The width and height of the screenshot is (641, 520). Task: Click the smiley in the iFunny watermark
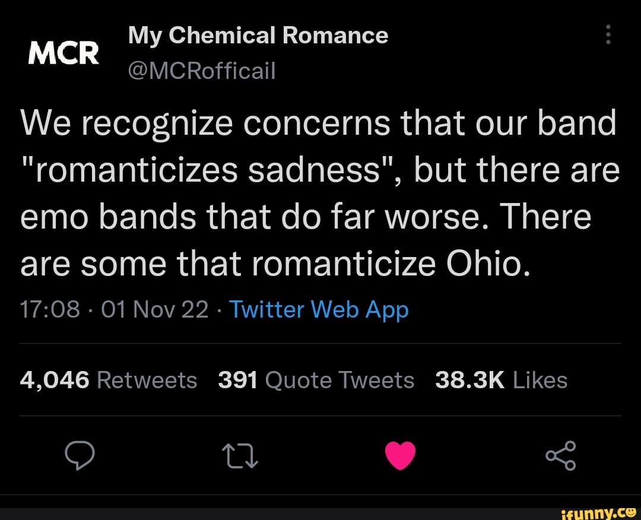point(631,511)
